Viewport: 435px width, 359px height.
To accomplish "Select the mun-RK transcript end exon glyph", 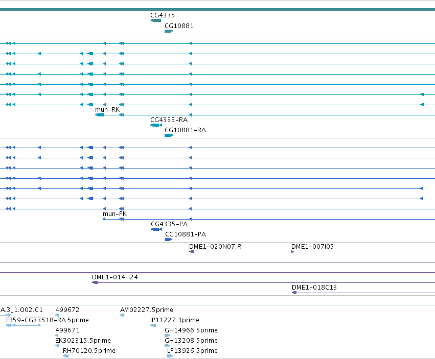I will (x=100, y=115).
